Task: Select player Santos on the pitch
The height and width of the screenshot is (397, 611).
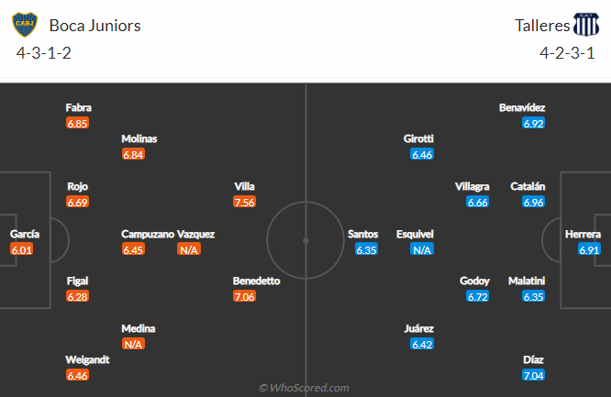Action: tap(362, 234)
